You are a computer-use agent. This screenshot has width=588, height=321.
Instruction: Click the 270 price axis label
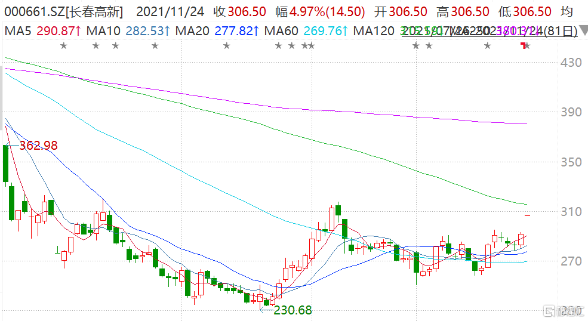coord(571,261)
